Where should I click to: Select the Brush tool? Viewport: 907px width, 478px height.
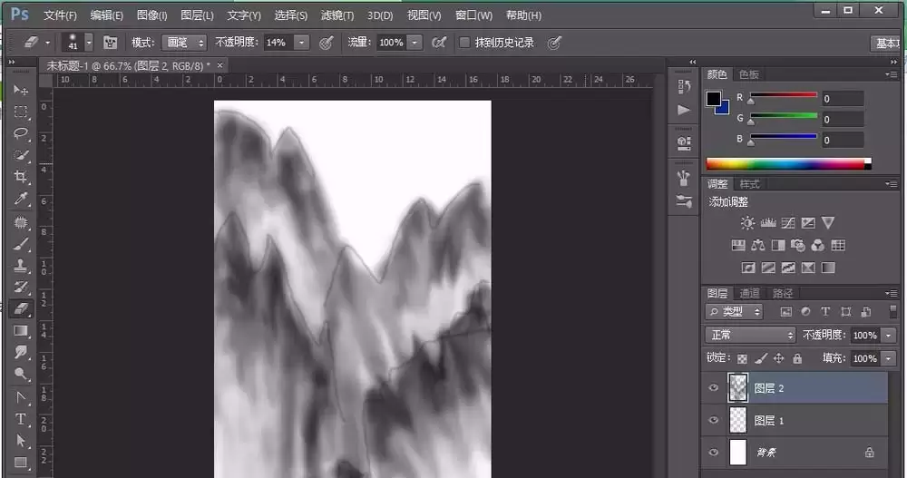[x=21, y=244]
